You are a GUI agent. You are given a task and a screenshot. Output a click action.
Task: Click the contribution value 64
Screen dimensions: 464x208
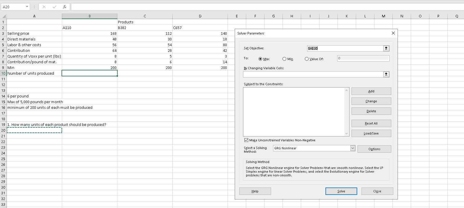[x=90, y=50]
